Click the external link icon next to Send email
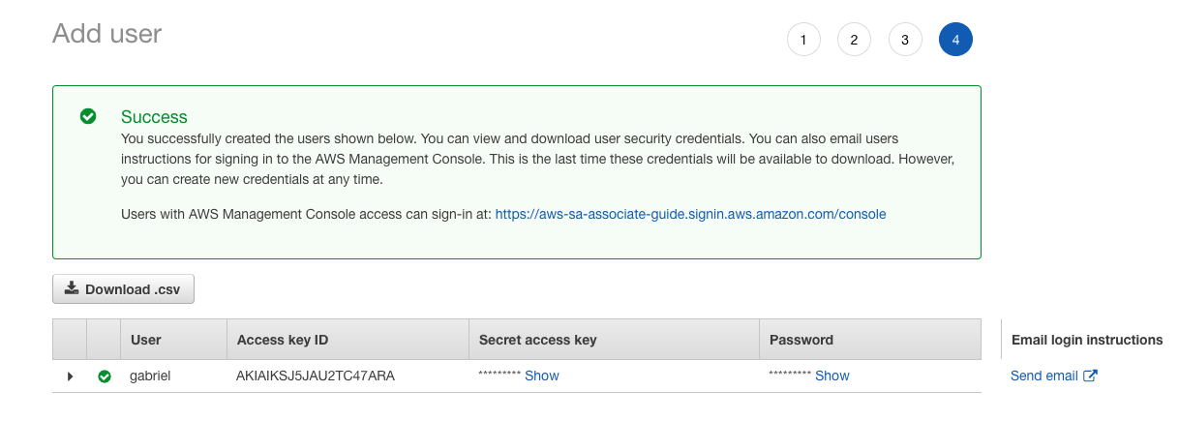 [x=1090, y=376]
